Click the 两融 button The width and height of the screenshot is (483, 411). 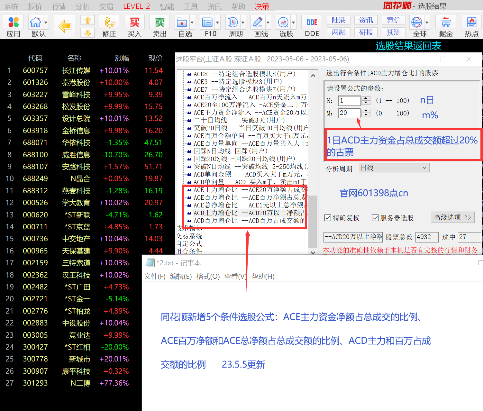click(339, 32)
